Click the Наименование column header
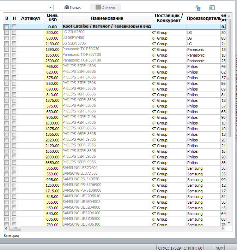This screenshot has height=250, width=237. tap(107, 18)
